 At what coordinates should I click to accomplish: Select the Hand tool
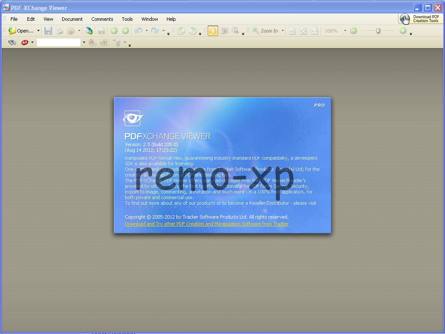[x=213, y=31]
